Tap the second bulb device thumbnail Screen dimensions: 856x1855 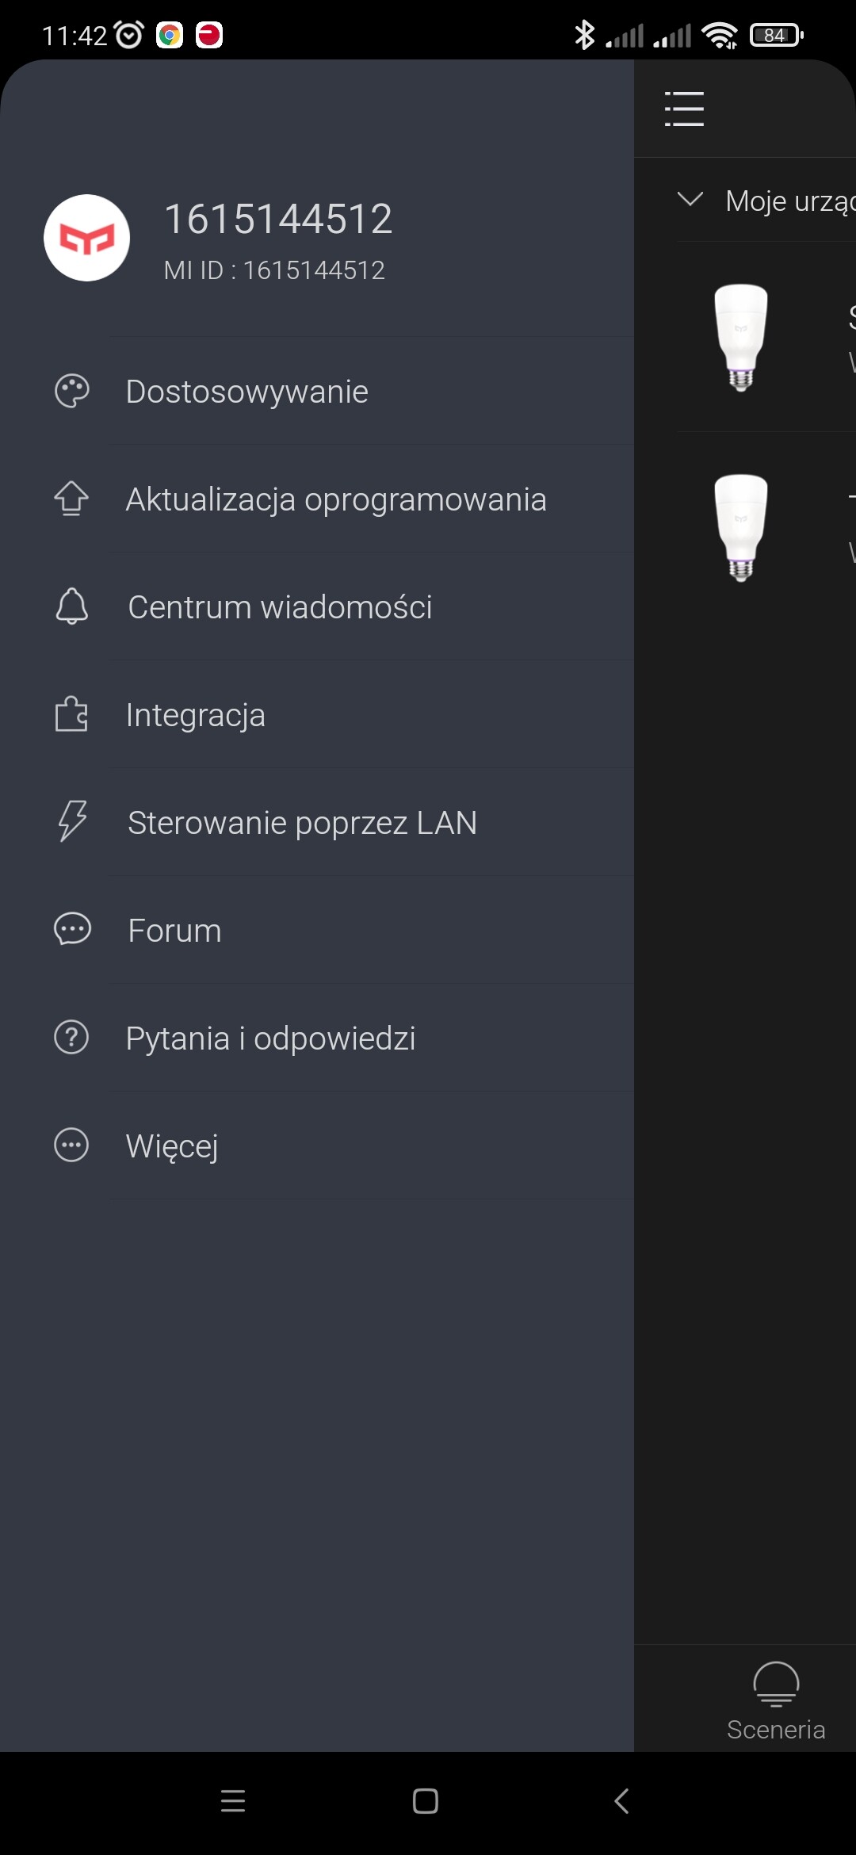tap(740, 527)
